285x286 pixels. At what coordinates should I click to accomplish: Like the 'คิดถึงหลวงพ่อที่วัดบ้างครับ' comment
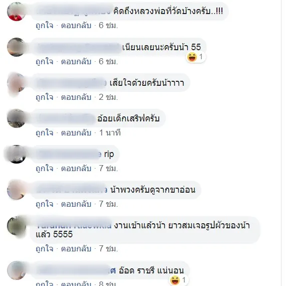coord(45,26)
